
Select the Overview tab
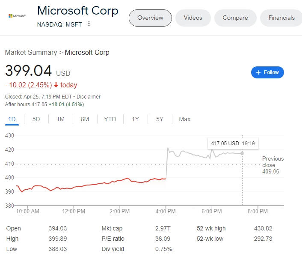point(150,18)
